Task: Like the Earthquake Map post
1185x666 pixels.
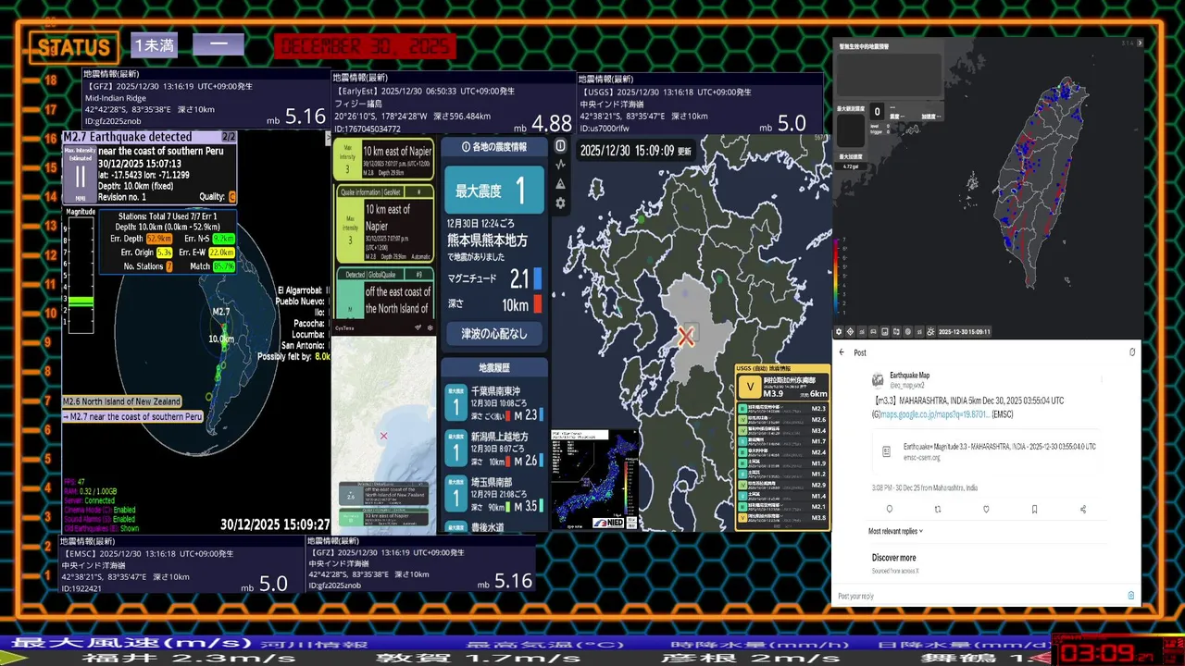Action: click(986, 509)
